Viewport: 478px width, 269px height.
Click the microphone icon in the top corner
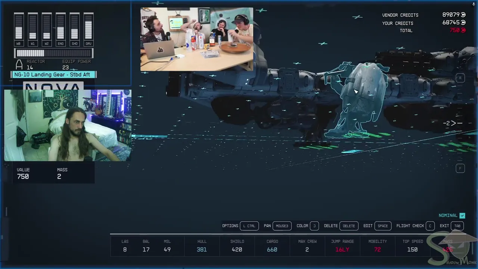474,4
